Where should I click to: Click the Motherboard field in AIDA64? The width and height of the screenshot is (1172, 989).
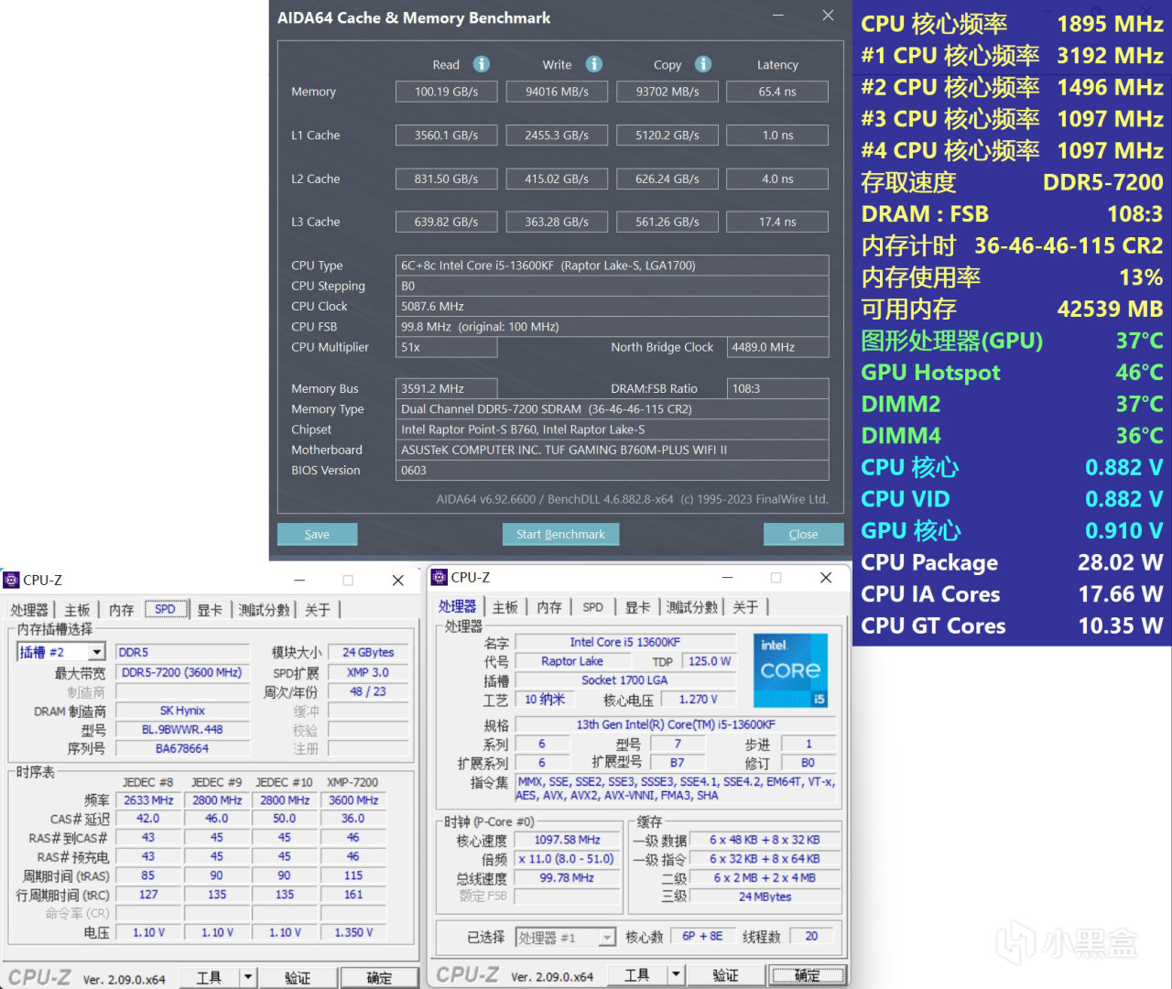pos(613,450)
